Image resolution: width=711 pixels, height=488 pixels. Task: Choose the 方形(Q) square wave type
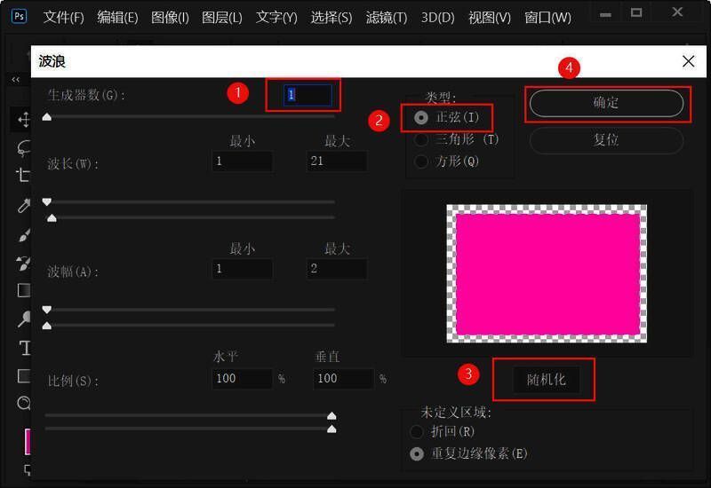pos(447,161)
